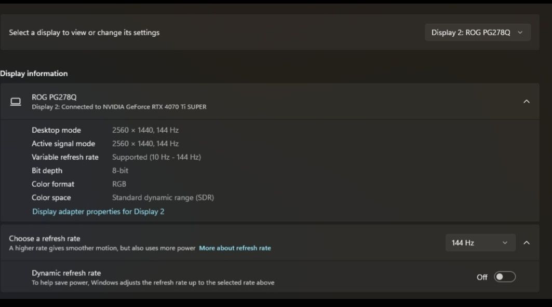Click the RGB color format value
552x307 pixels.
tap(119, 184)
